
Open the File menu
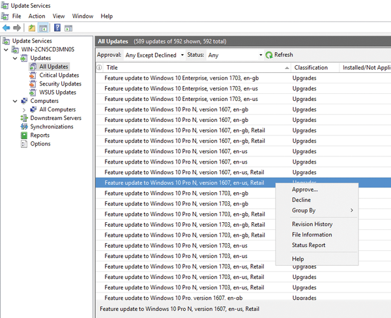17,16
